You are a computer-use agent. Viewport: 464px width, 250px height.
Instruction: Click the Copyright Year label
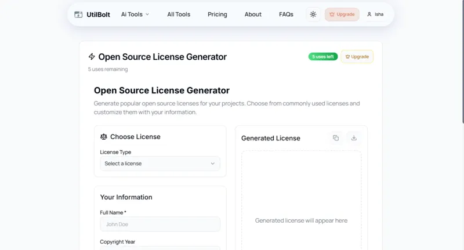[118, 242]
